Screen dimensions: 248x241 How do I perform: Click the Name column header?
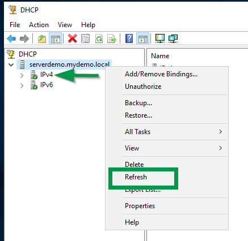[160, 56]
